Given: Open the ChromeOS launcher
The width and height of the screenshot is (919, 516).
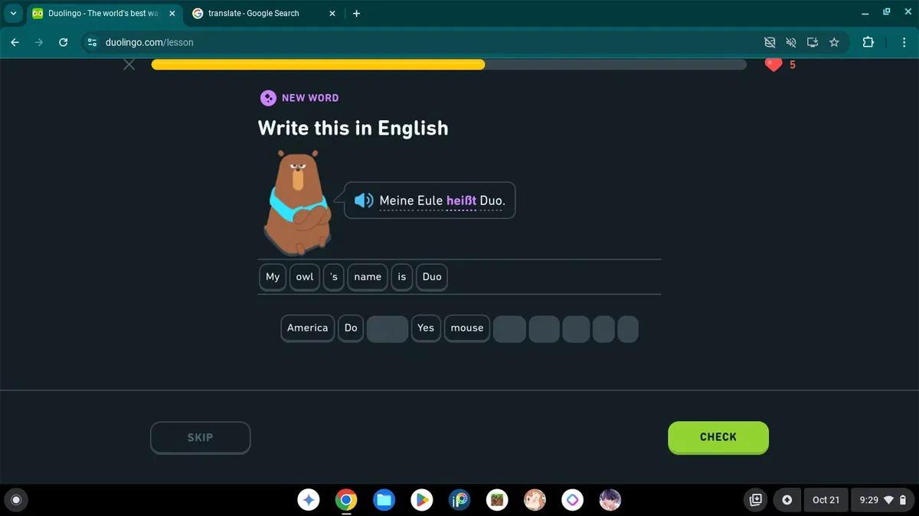Looking at the screenshot, I should tap(16, 500).
